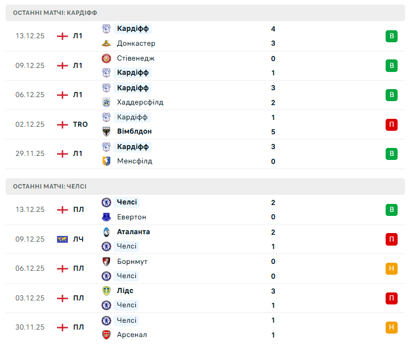Click the Wimbledon club crest icon

point(106,131)
